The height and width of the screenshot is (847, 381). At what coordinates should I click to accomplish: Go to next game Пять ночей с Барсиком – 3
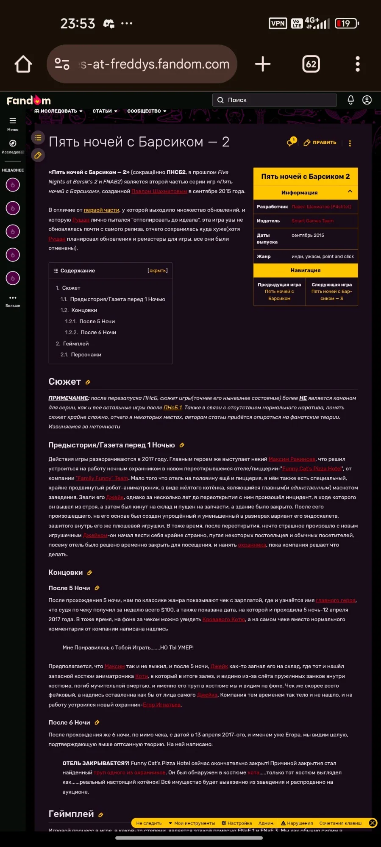[332, 295]
